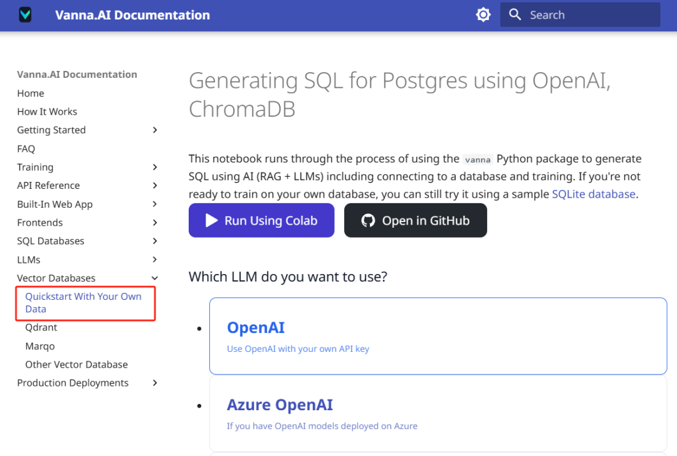
Task: Choose the OpenAI LLM card
Action: 438,336
